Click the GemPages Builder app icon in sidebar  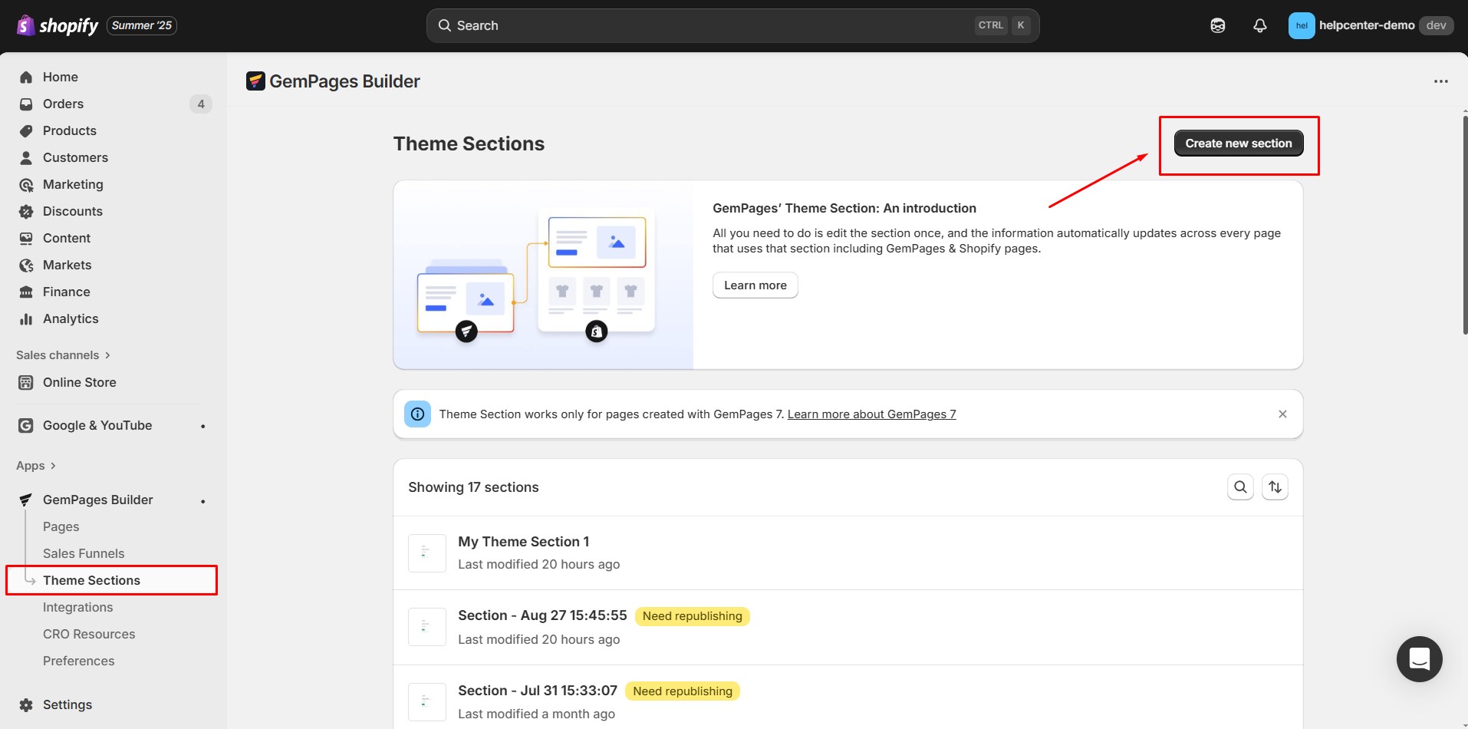click(x=25, y=500)
